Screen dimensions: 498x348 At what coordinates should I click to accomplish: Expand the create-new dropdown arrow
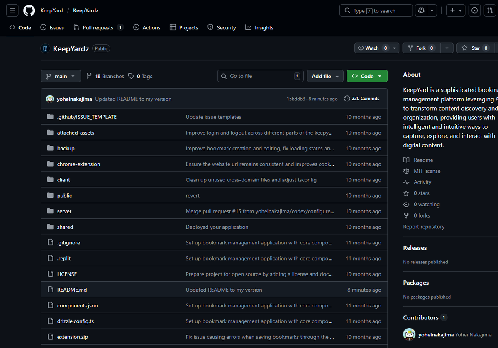point(461,10)
